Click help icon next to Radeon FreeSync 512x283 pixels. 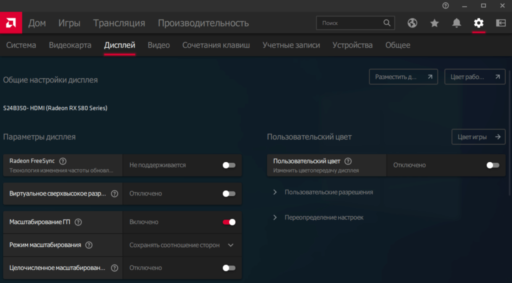(63, 161)
